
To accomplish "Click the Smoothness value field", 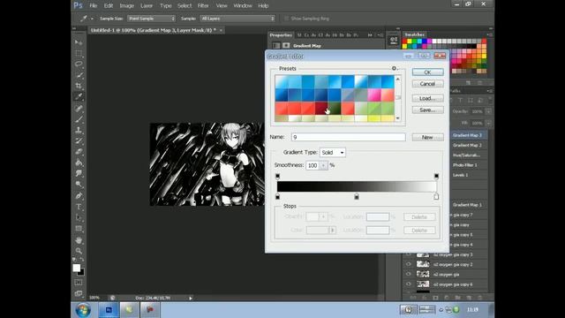I will [313, 165].
